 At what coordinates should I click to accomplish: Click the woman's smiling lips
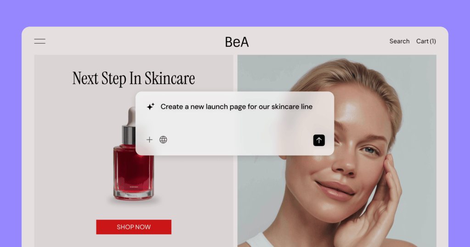pos(336,191)
